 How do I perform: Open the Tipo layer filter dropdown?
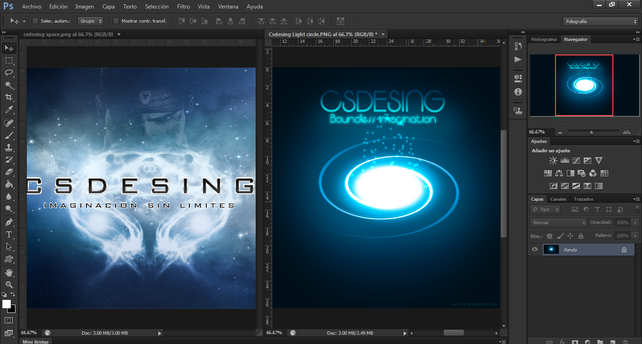pyautogui.click(x=545, y=210)
